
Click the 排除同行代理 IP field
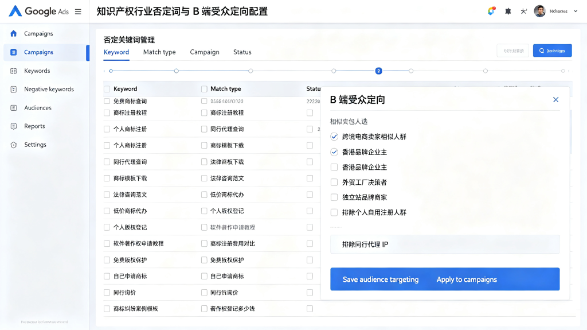[445, 244]
